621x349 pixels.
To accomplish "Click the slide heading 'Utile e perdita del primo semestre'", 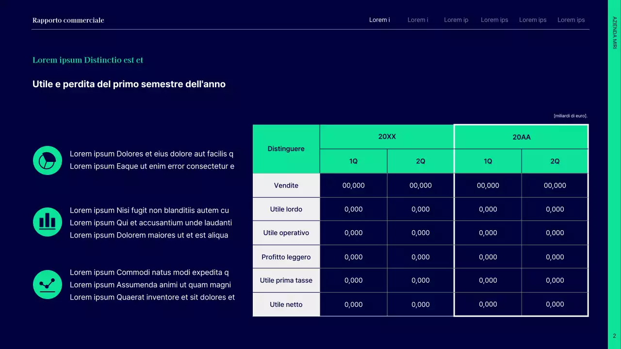I will pyautogui.click(x=129, y=84).
